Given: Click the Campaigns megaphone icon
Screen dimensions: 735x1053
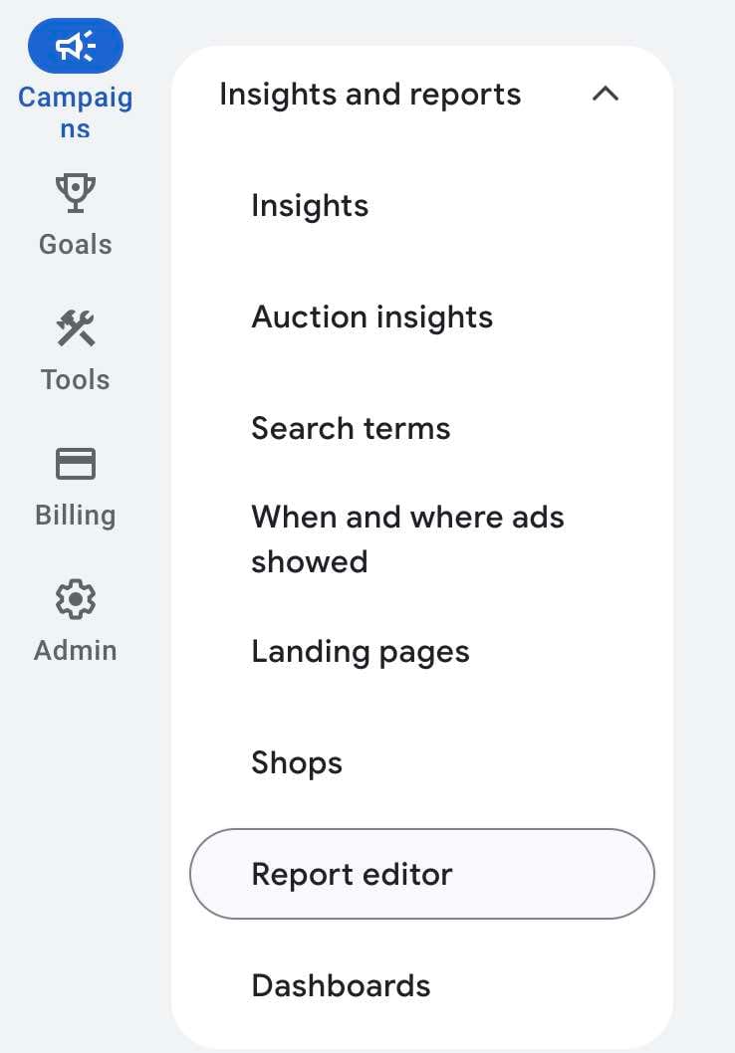Looking at the screenshot, I should [76, 45].
